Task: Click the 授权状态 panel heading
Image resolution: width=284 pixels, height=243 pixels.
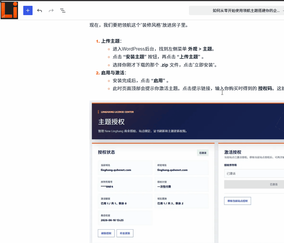Action: click(106, 152)
